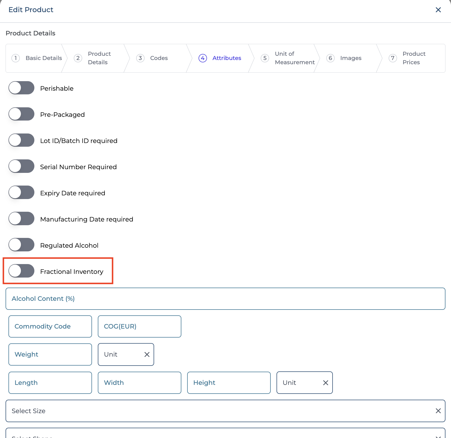Screen dimensions: 451x438
Task: Enable the Perishable toggle
Action: coord(21,88)
